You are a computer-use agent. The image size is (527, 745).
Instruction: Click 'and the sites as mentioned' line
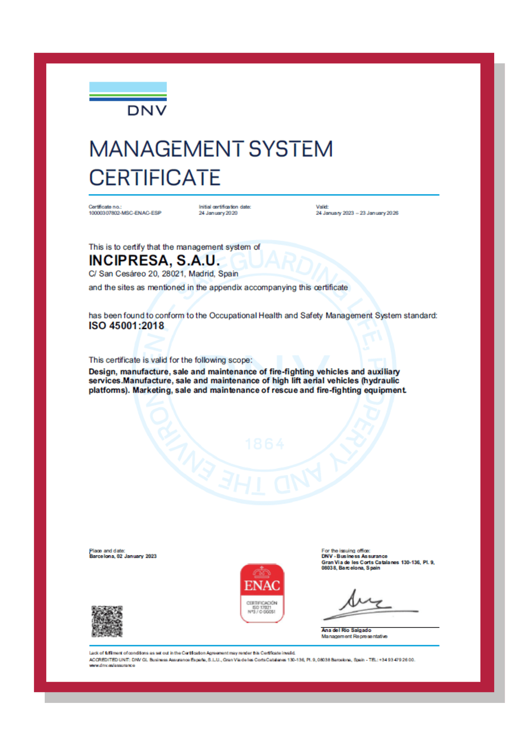tap(218, 288)
